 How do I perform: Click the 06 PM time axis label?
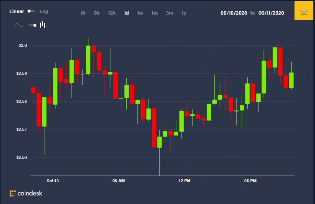(250, 181)
